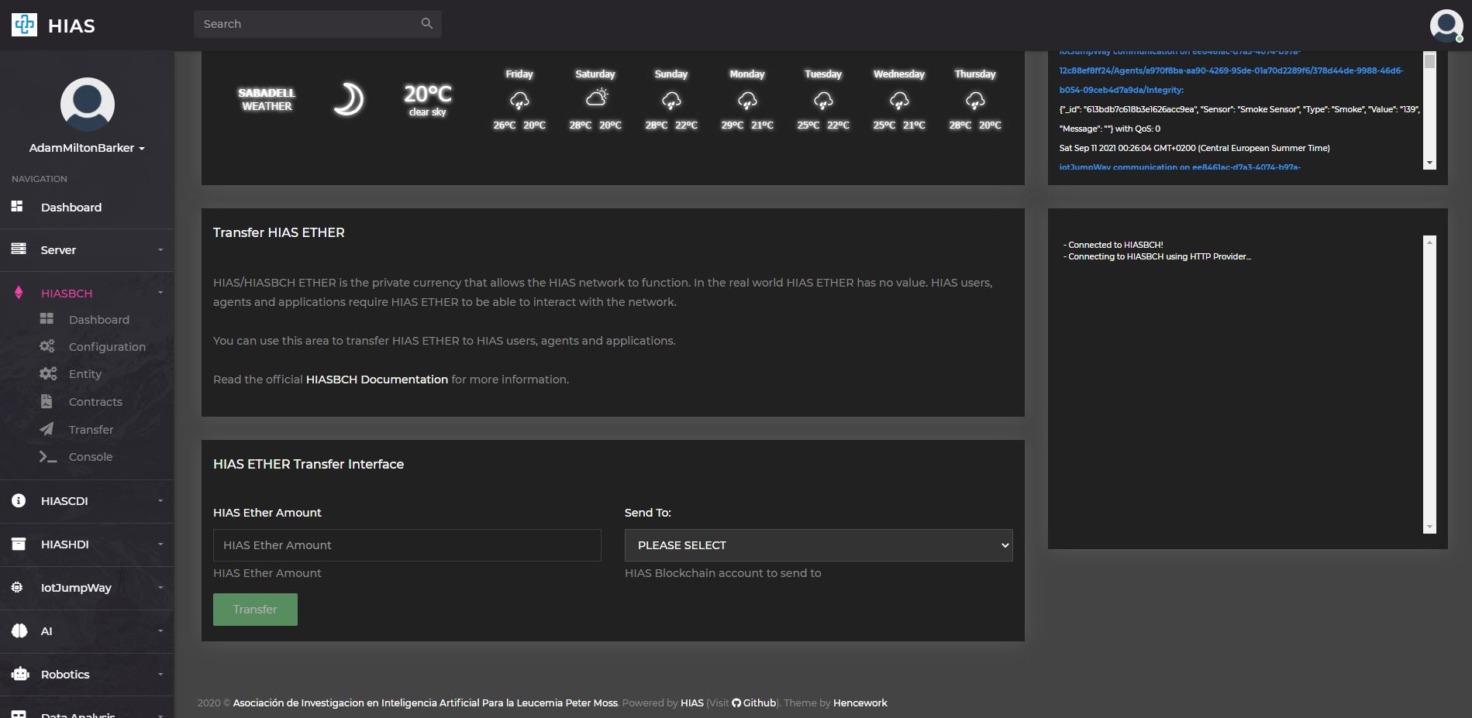Click the HIASBCH console scrollbar up arrow

pyautogui.click(x=1429, y=242)
